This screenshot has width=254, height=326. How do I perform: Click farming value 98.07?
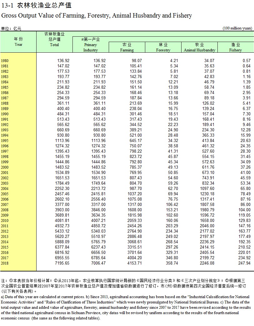pos(137,60)
